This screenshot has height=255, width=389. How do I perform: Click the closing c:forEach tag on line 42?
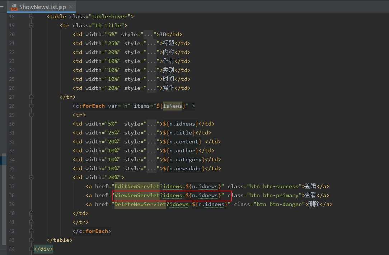pos(92,231)
